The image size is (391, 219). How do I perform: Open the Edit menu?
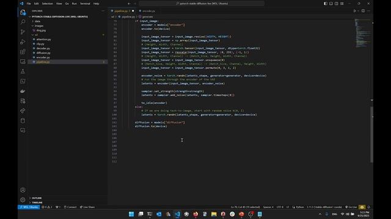tap(37, 4)
